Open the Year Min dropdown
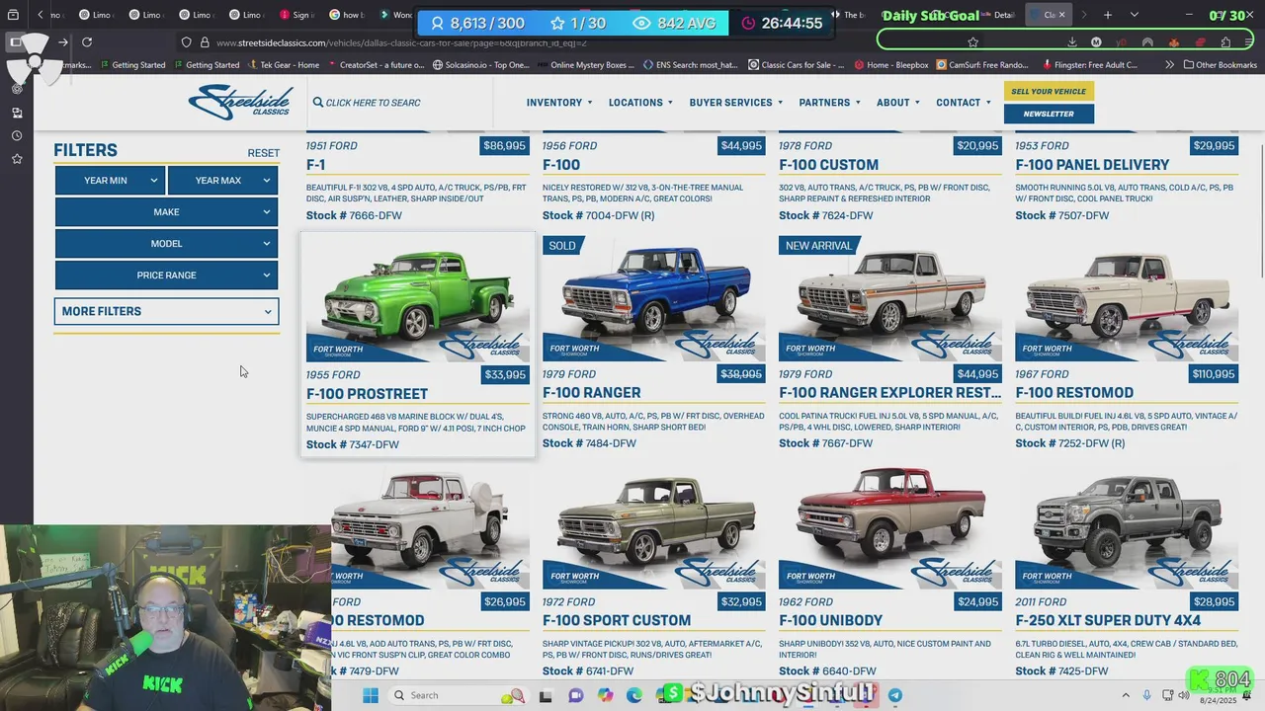 coord(110,181)
